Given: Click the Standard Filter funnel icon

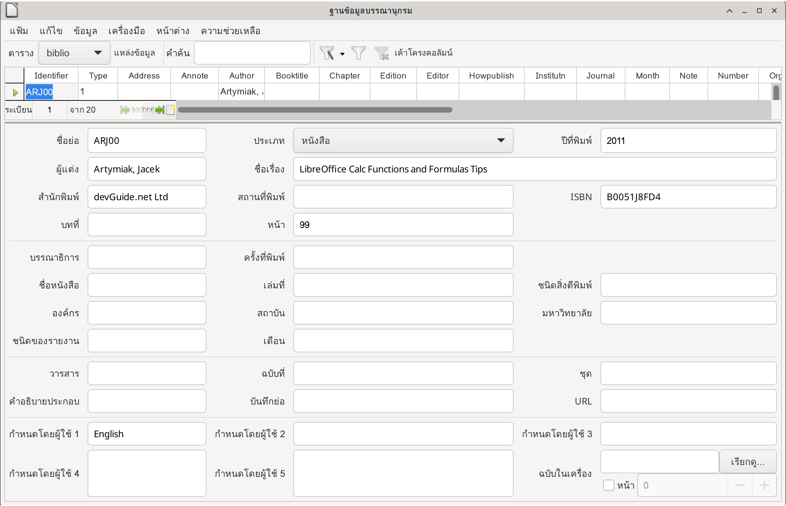Looking at the screenshot, I should click(358, 53).
